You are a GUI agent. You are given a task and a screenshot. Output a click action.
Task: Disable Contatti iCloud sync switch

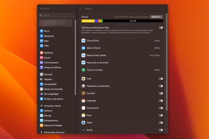coord(161,93)
